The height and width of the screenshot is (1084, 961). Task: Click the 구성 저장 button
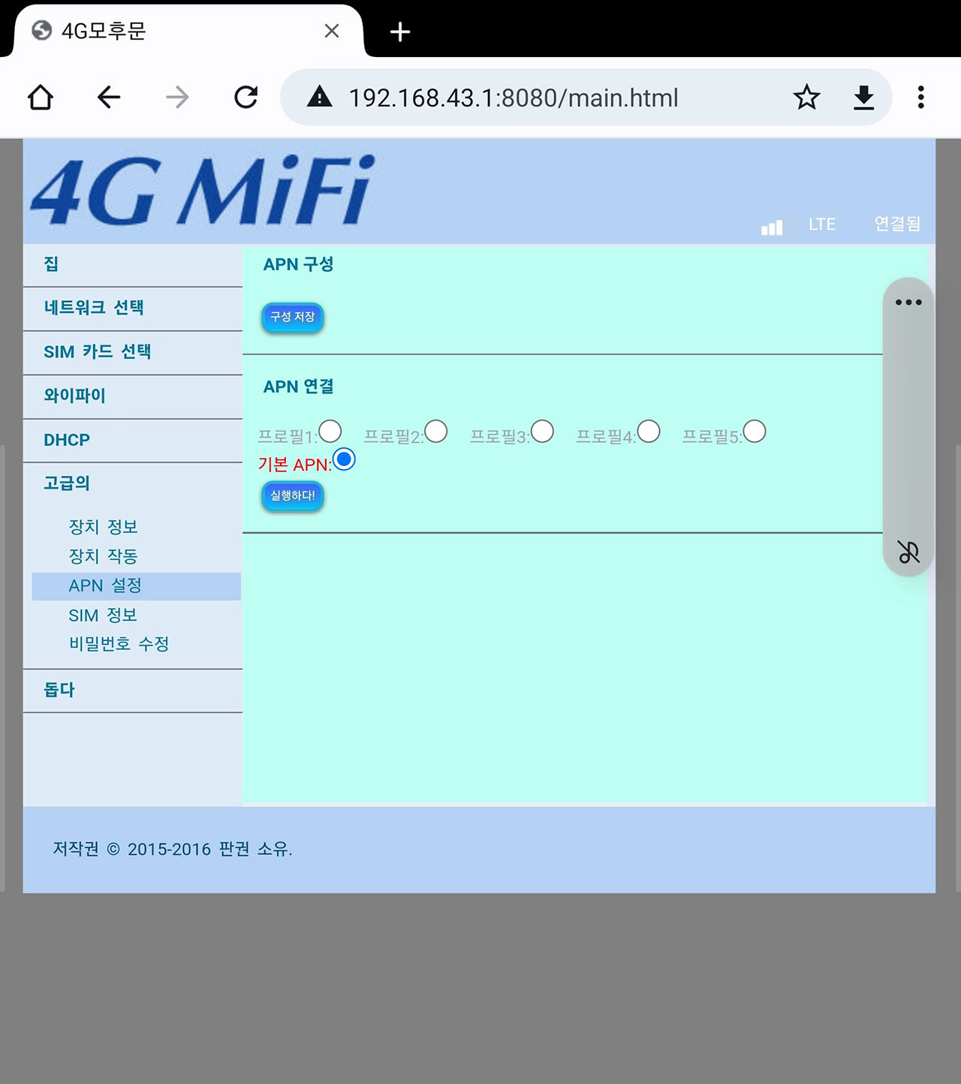point(293,318)
